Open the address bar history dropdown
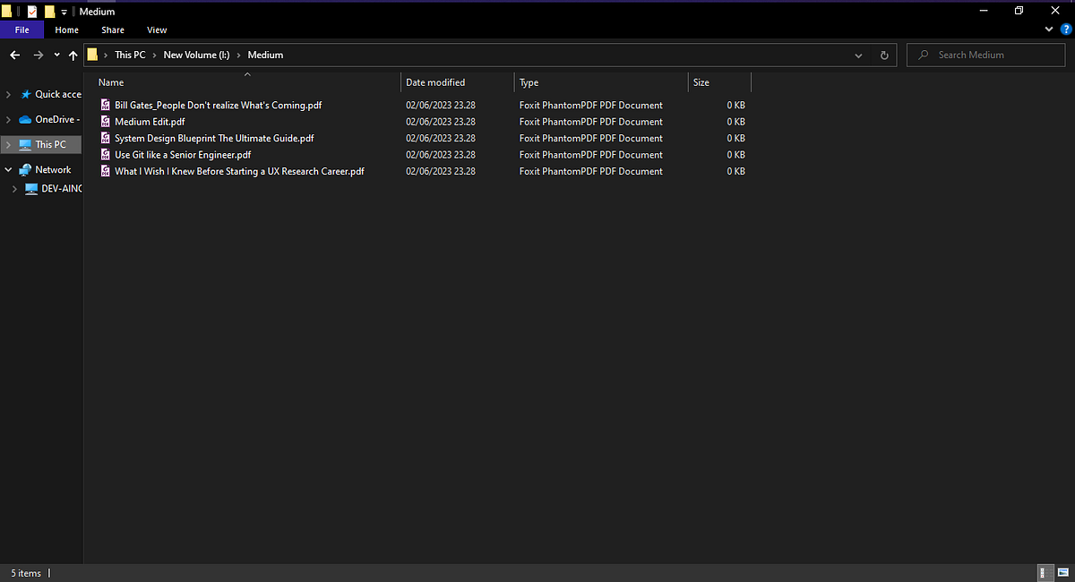 tap(858, 56)
